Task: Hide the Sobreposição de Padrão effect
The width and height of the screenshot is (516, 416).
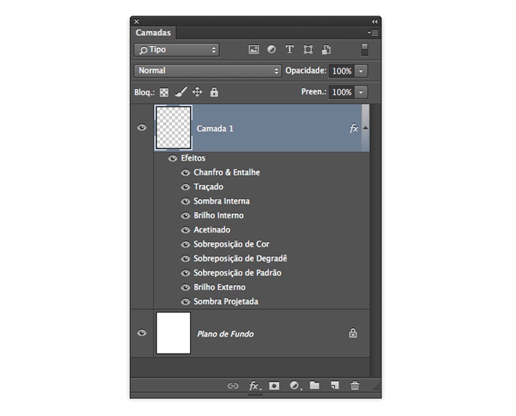Action: pos(186,273)
